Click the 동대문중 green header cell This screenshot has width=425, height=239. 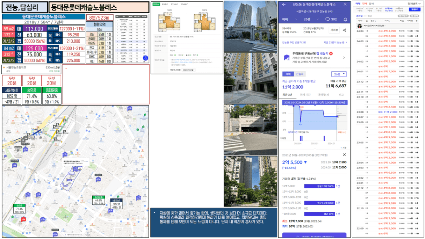(52, 90)
